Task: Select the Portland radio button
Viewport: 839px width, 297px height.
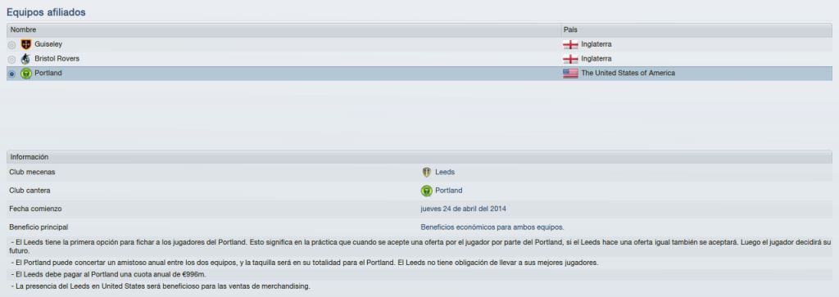Action: [x=11, y=74]
